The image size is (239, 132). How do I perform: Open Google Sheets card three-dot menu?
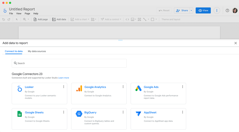(x=63, y=112)
